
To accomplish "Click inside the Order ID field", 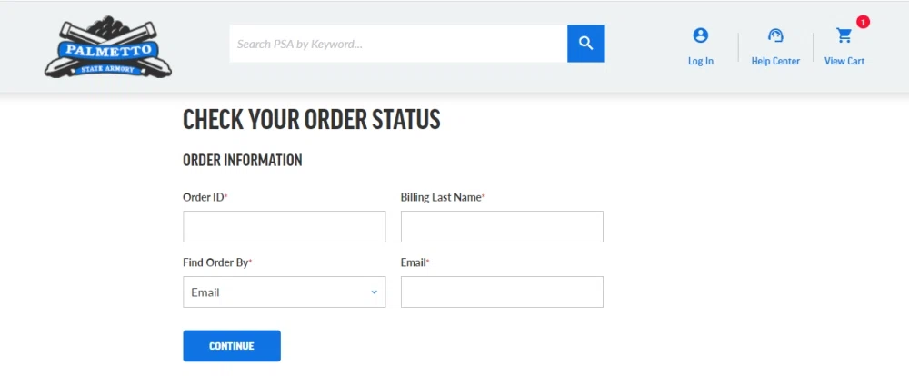I will [284, 226].
